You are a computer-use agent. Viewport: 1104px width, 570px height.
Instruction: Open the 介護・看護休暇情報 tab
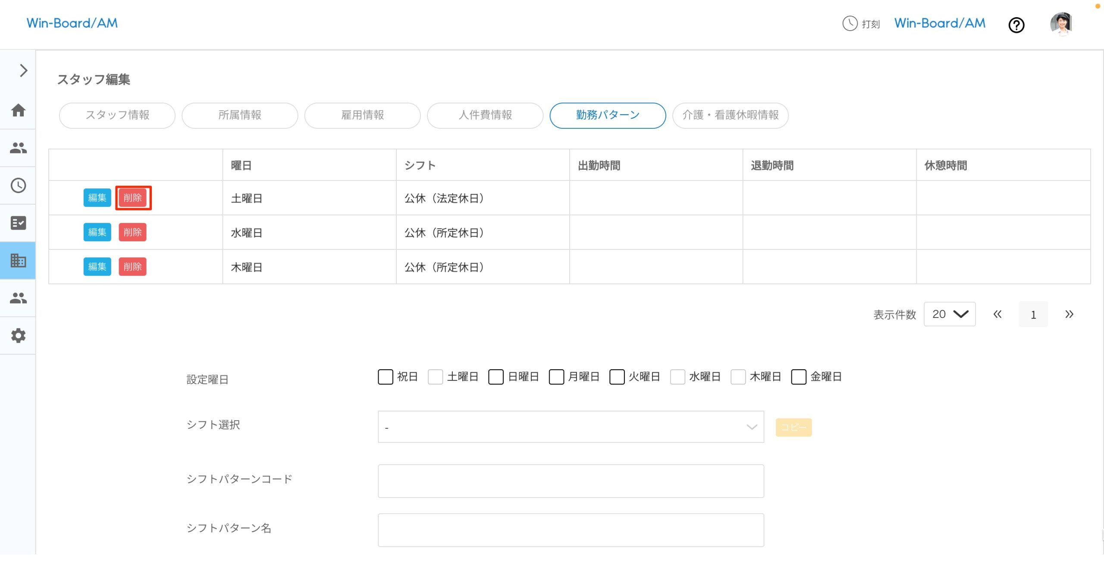tap(730, 115)
